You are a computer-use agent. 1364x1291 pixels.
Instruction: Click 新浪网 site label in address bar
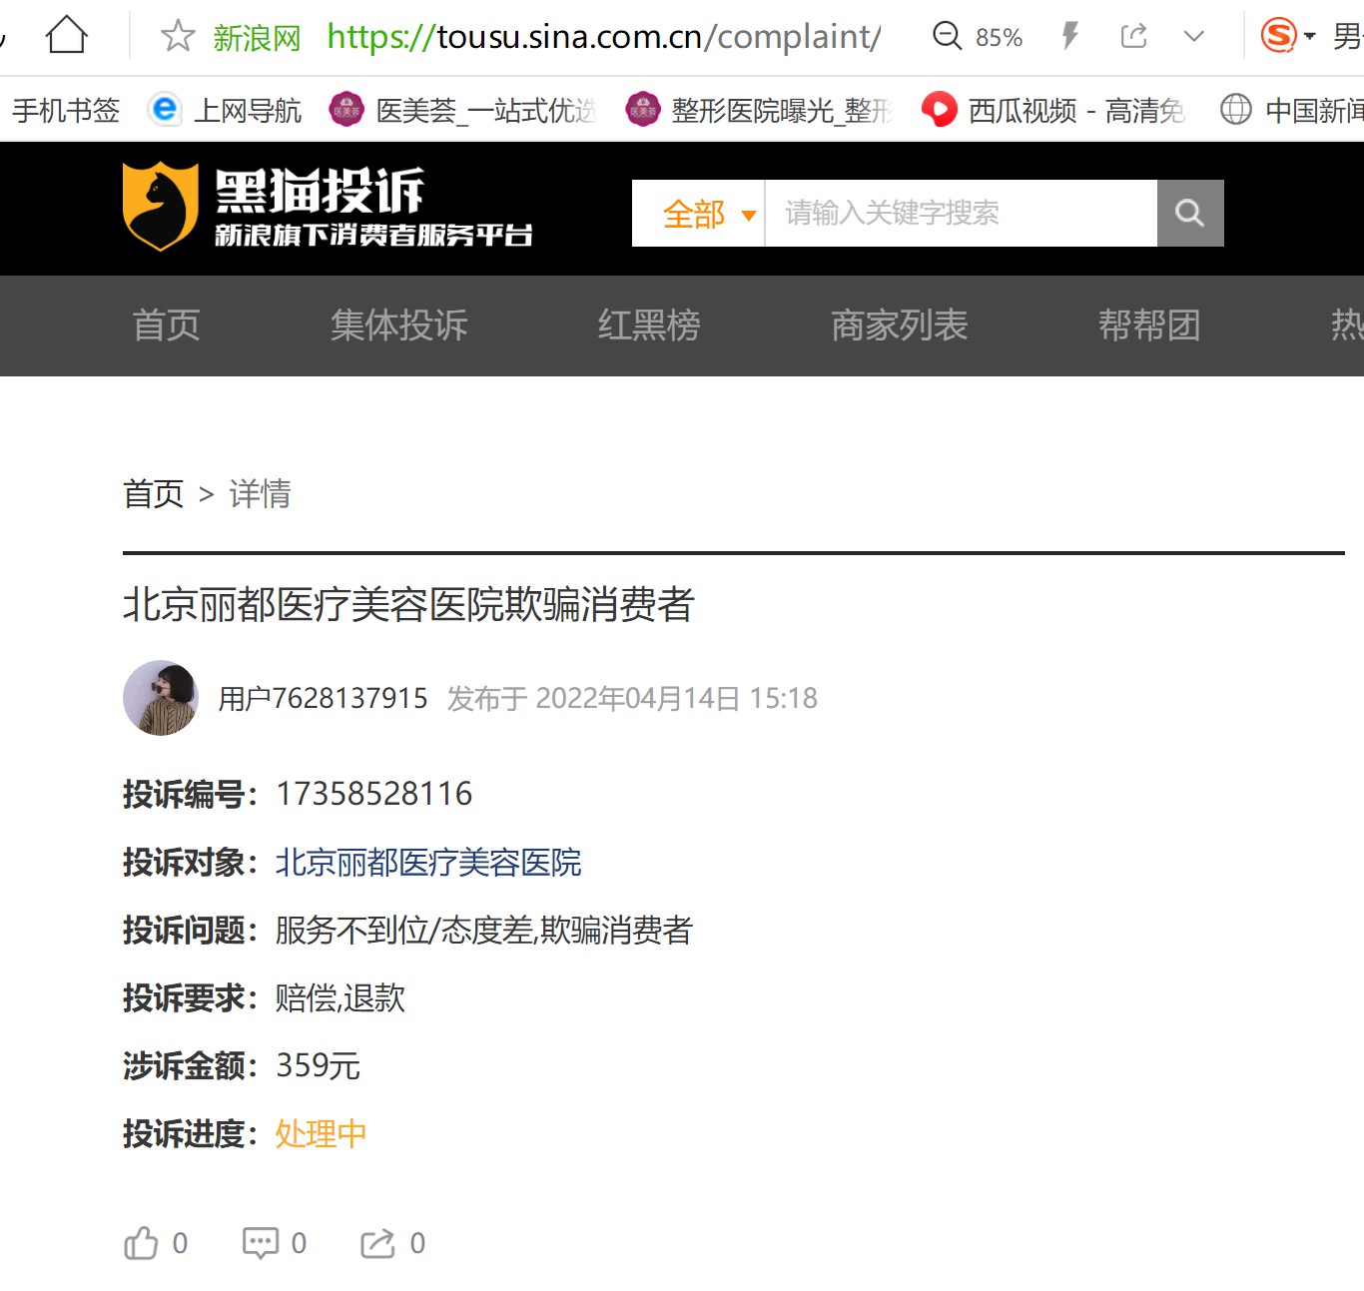pos(257,38)
